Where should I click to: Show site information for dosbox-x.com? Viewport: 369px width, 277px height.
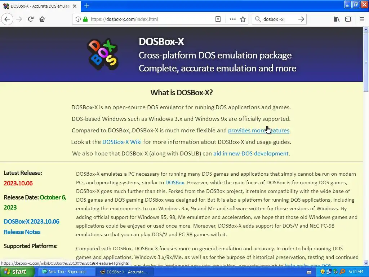(78, 19)
